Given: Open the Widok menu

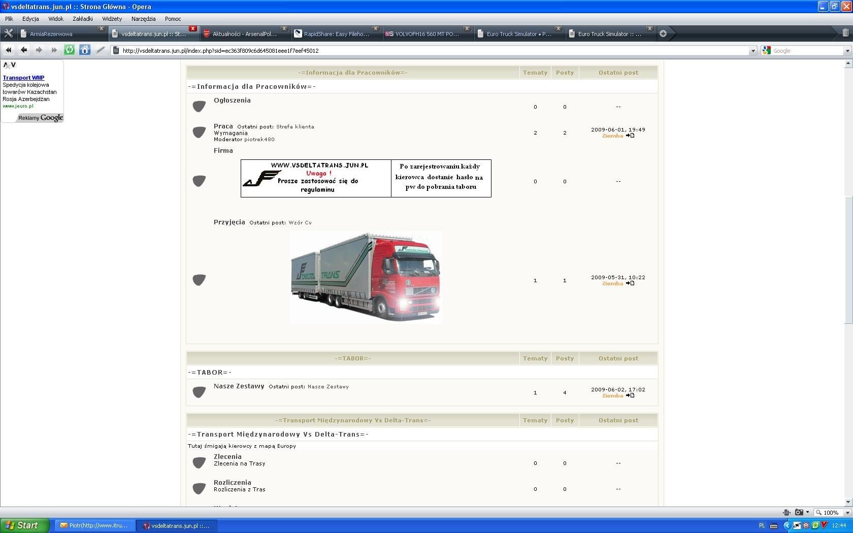Looking at the screenshot, I should (56, 19).
